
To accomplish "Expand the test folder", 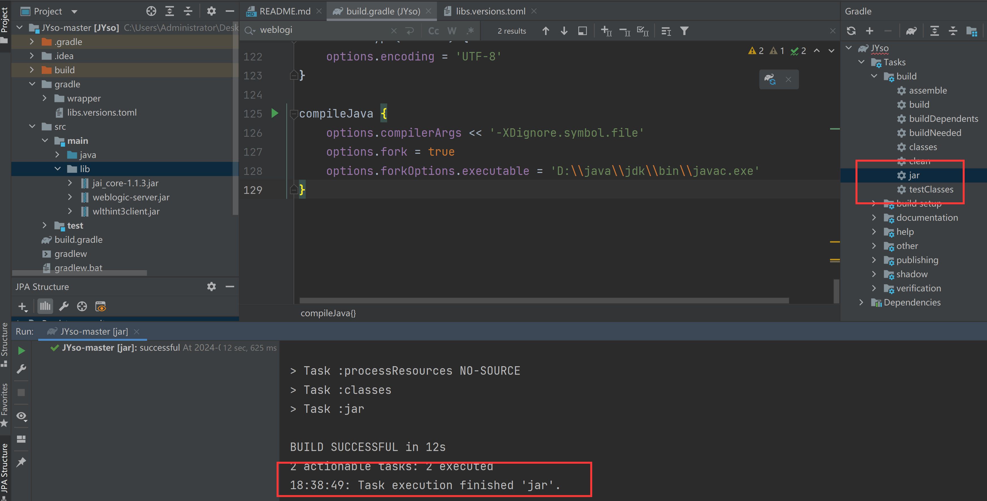I will 44,225.
